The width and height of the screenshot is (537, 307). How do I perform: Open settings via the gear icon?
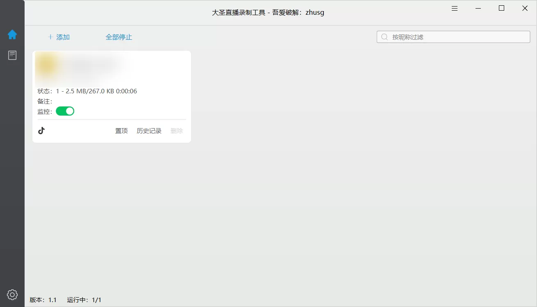click(x=12, y=294)
